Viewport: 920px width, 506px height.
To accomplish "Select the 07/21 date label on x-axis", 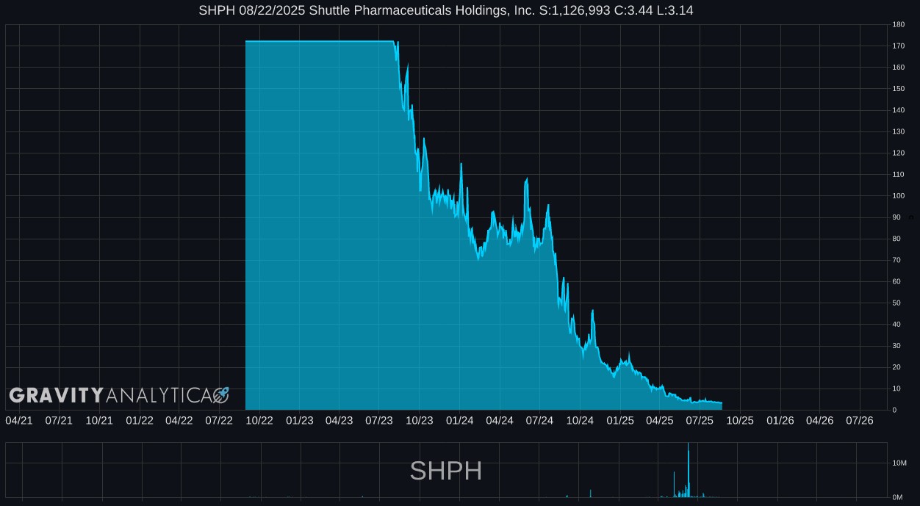I will 59,420.
